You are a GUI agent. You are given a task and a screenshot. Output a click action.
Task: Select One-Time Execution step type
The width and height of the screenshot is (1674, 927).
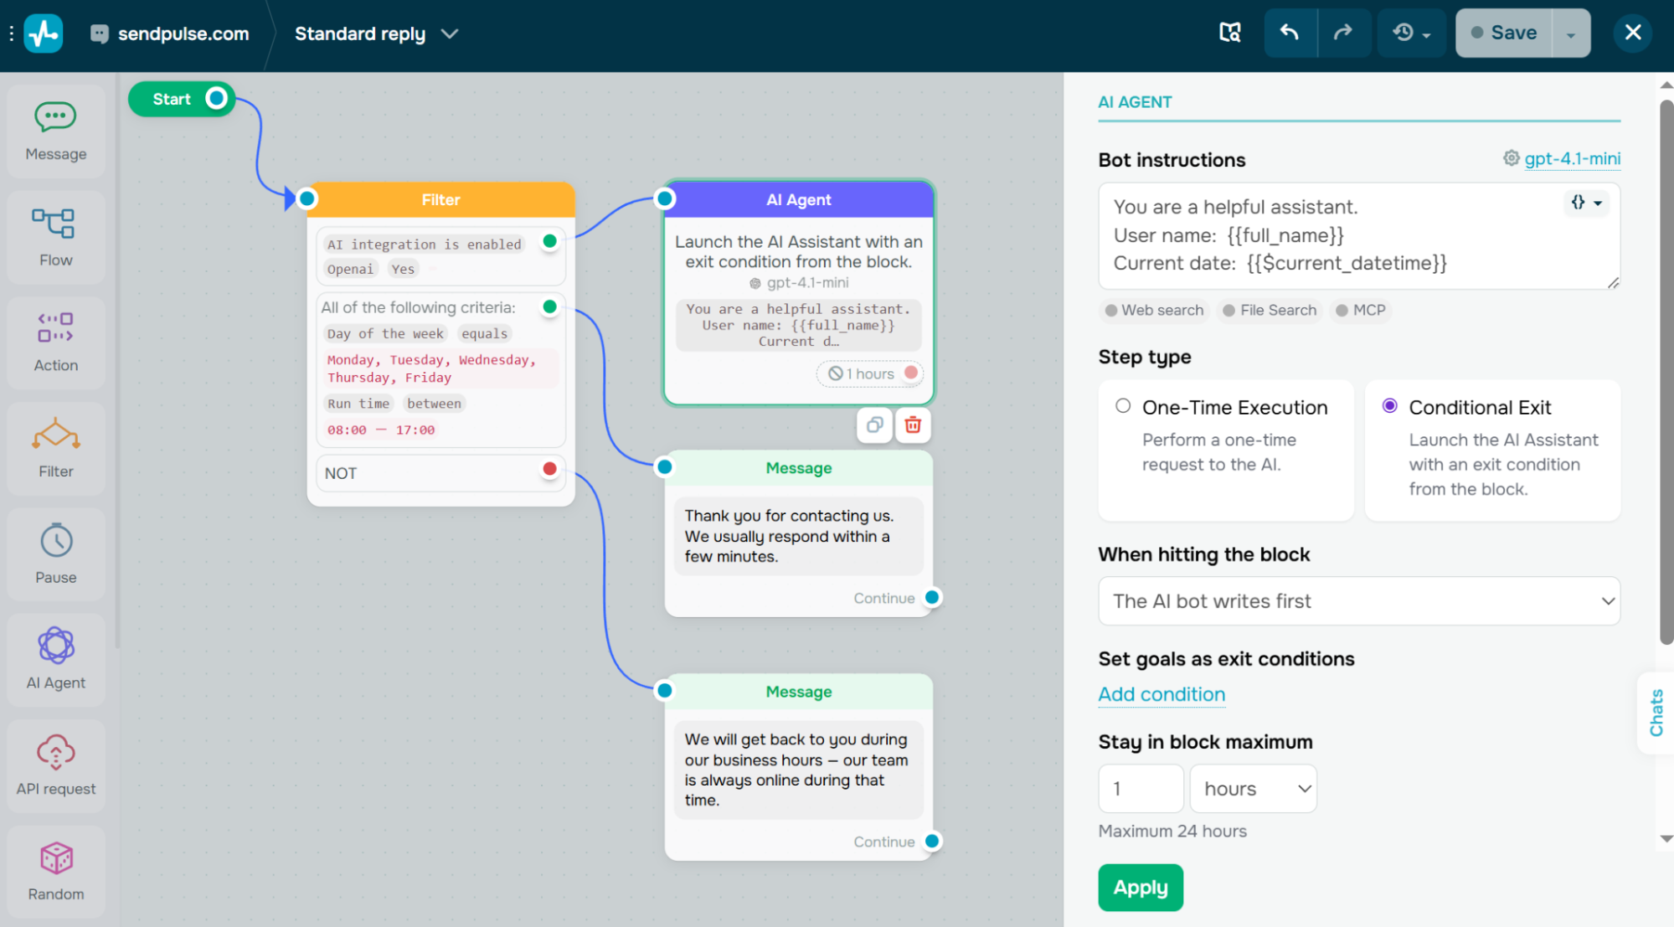(1226, 451)
